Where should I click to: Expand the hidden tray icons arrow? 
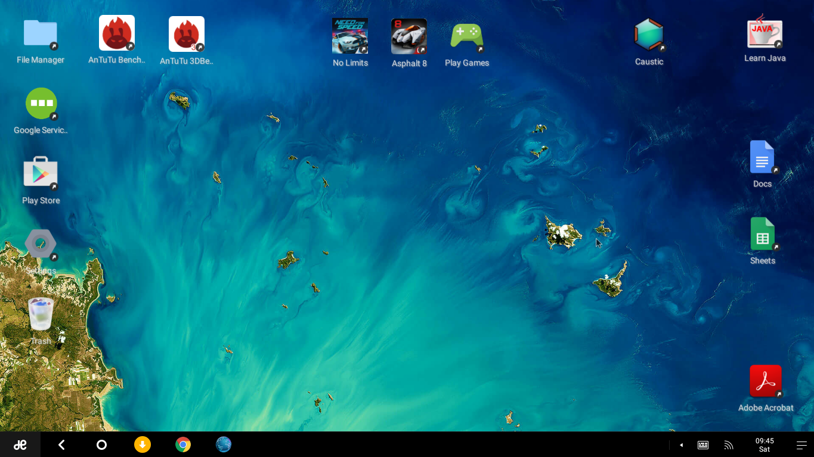(x=681, y=445)
